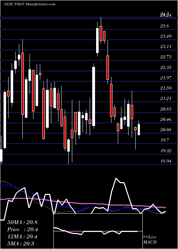Click the NYSE TMST MunafaSutra.com title text
This screenshot has height=249, width=178.
[29, 4]
